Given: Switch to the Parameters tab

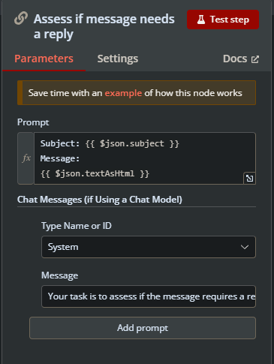Looking at the screenshot, I should 44,59.
